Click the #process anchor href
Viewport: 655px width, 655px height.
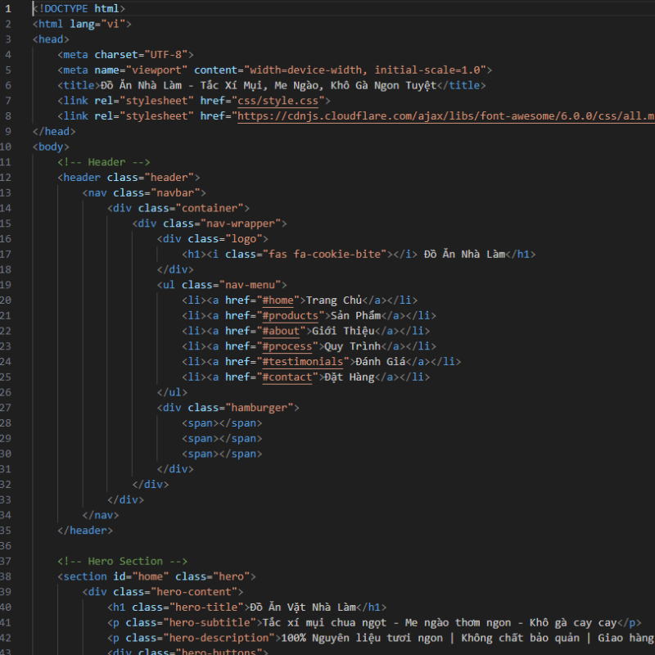click(x=286, y=346)
